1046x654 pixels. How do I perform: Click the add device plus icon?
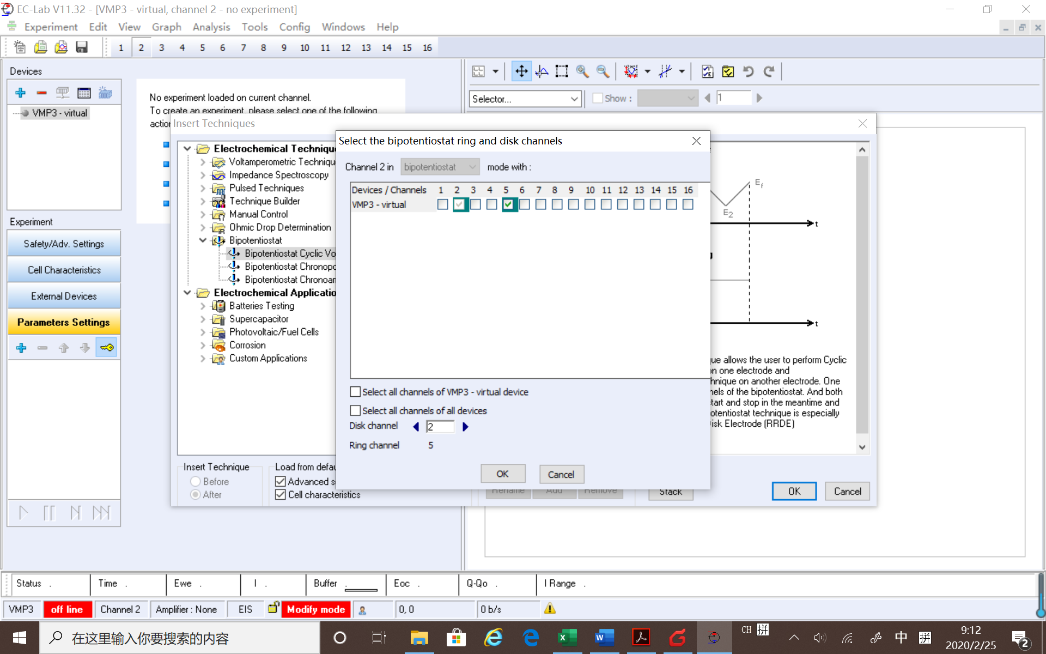pyautogui.click(x=21, y=93)
